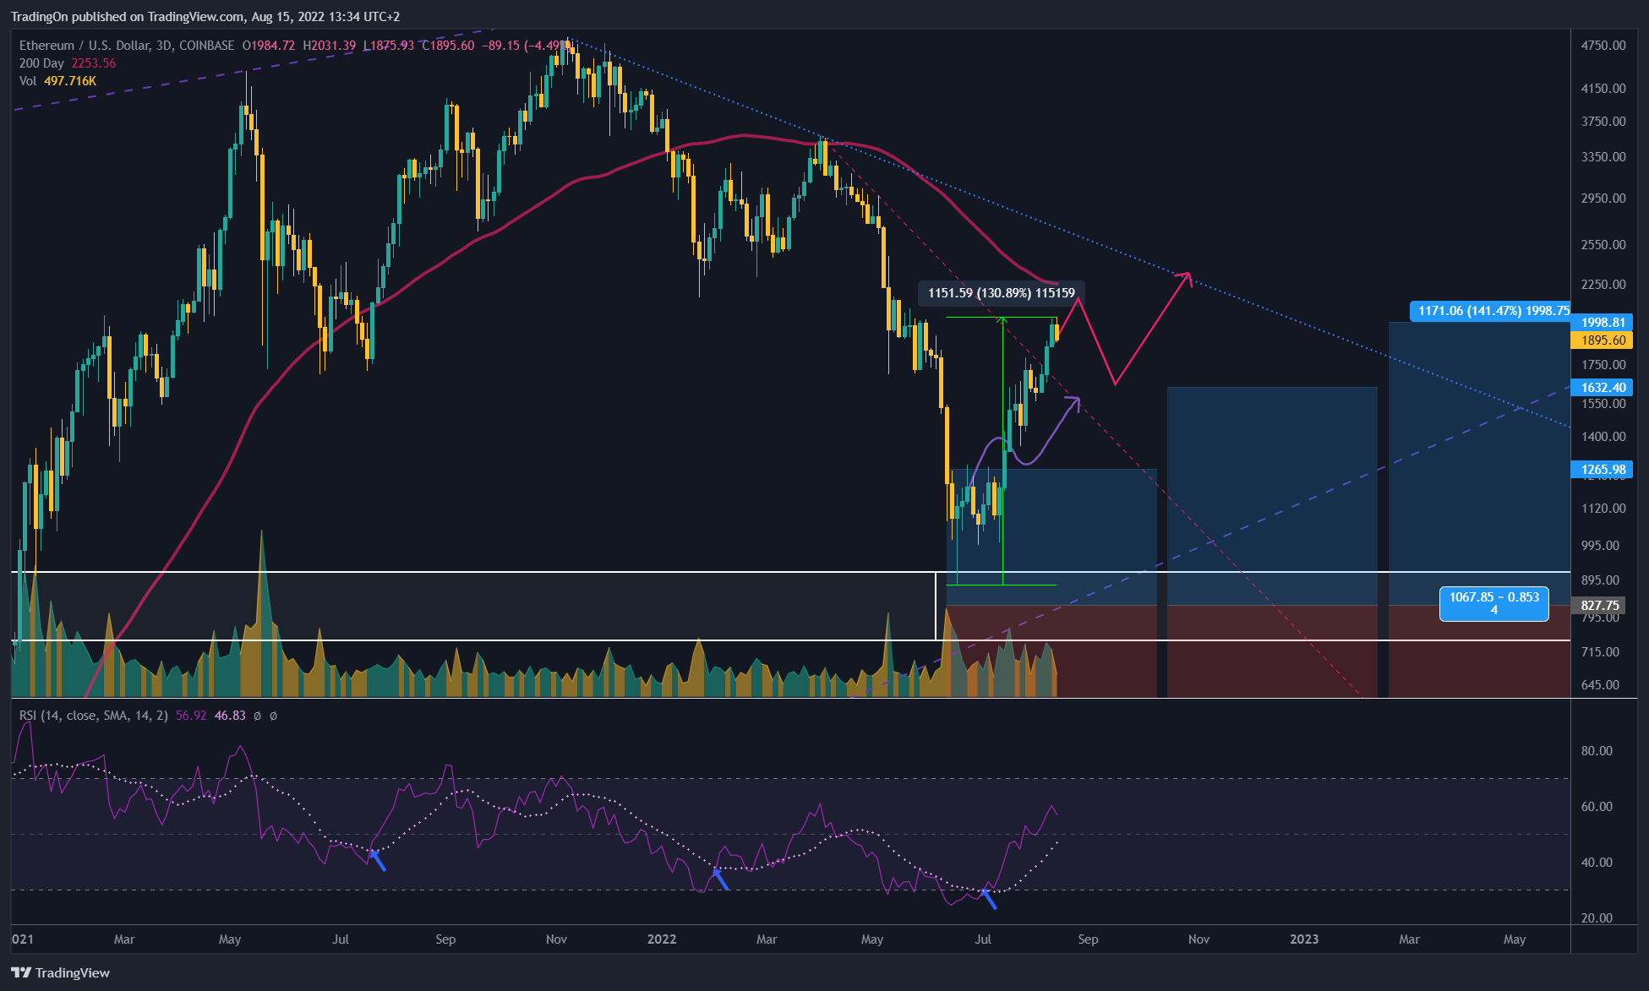Screen dimensions: 1649x991
Task: Click 2550.00 on the price axis
Action: coord(1603,244)
